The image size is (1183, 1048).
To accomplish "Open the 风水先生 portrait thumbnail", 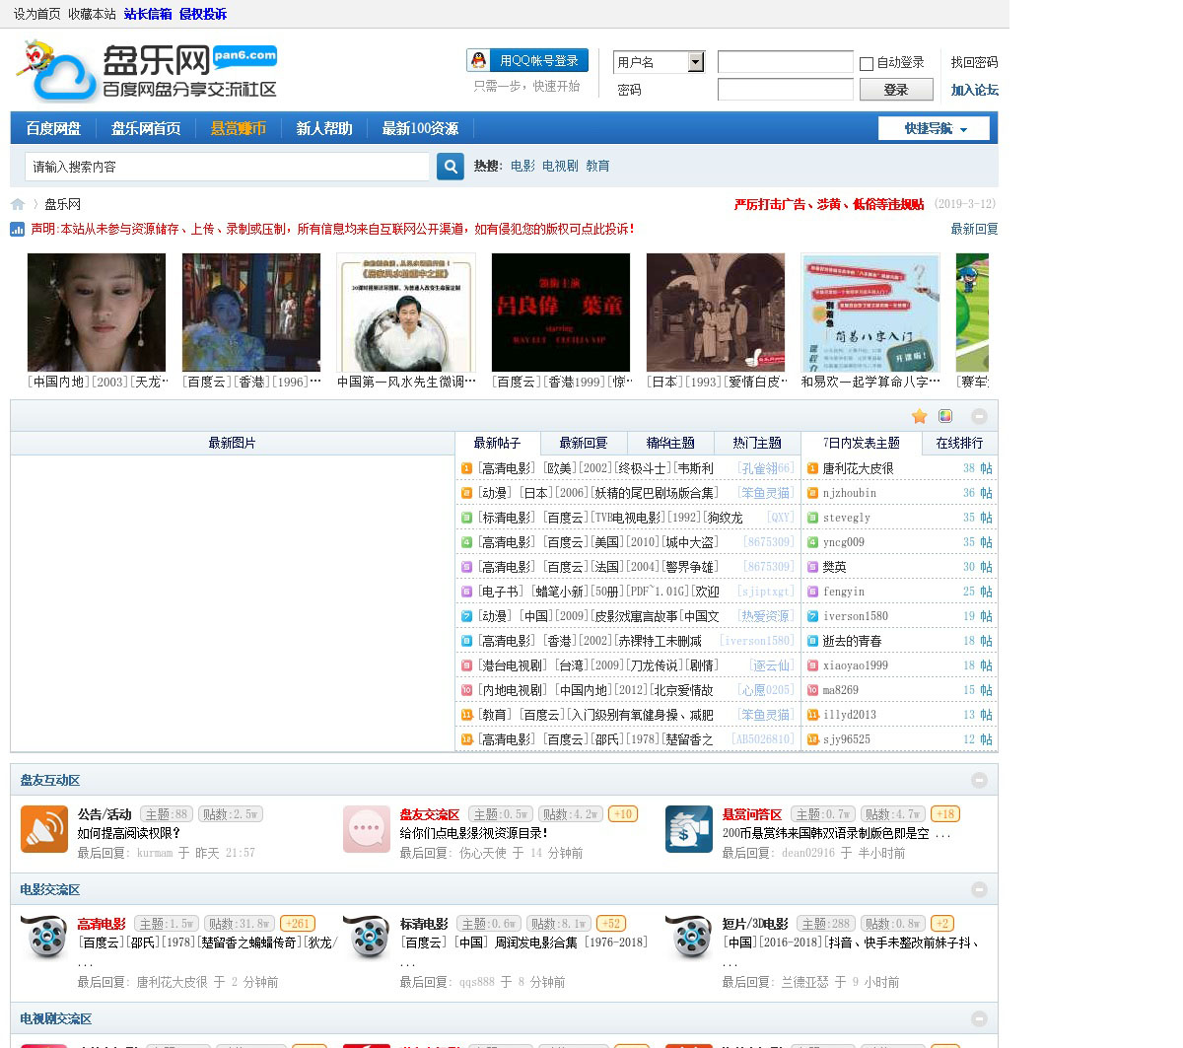I will click(x=406, y=313).
